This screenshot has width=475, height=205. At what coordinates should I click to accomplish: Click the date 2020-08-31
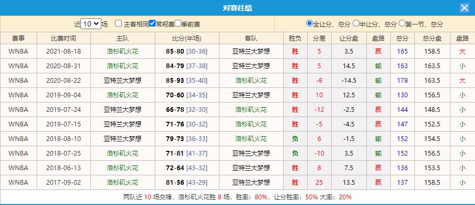point(64,66)
